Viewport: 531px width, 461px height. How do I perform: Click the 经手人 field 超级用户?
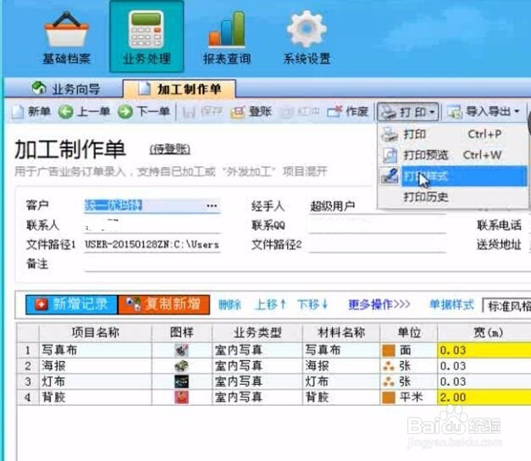[x=377, y=205]
